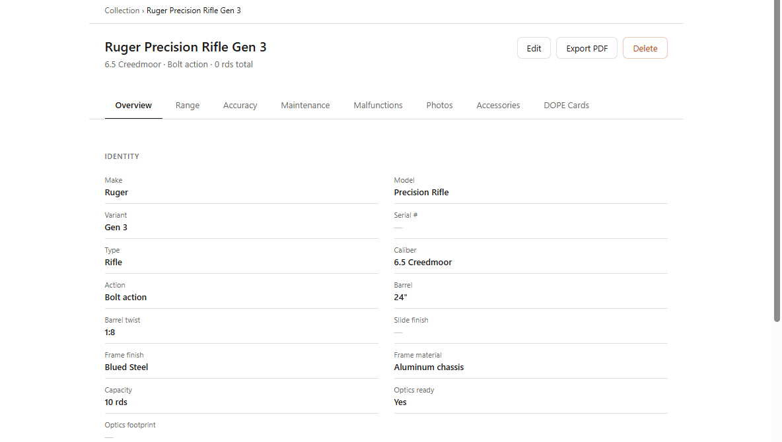The height and width of the screenshot is (442, 782).
Task: Click the Type value 'Rifle'
Action: (113, 262)
